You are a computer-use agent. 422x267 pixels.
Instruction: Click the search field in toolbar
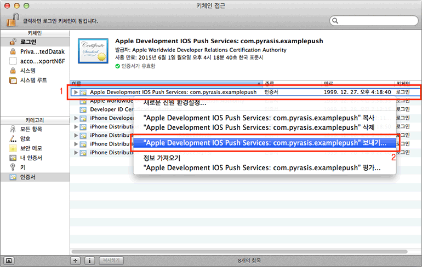(373, 20)
